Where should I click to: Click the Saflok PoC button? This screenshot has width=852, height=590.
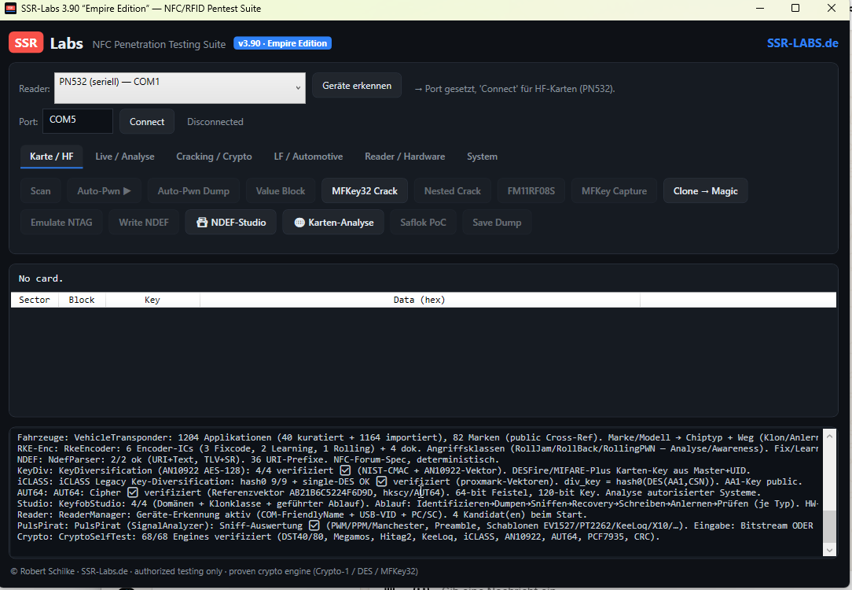424,223
